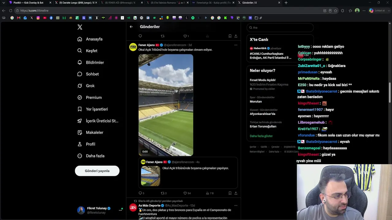
Task: Open YouTube bookmark in favorites bar
Action: [45, 18]
